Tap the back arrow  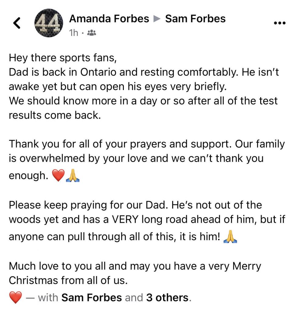(17, 23)
